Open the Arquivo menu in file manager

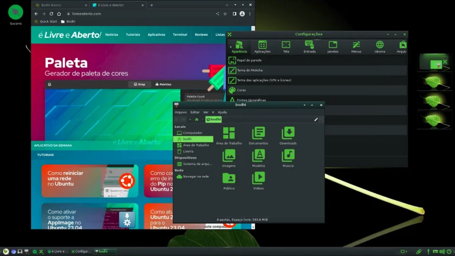click(x=181, y=112)
